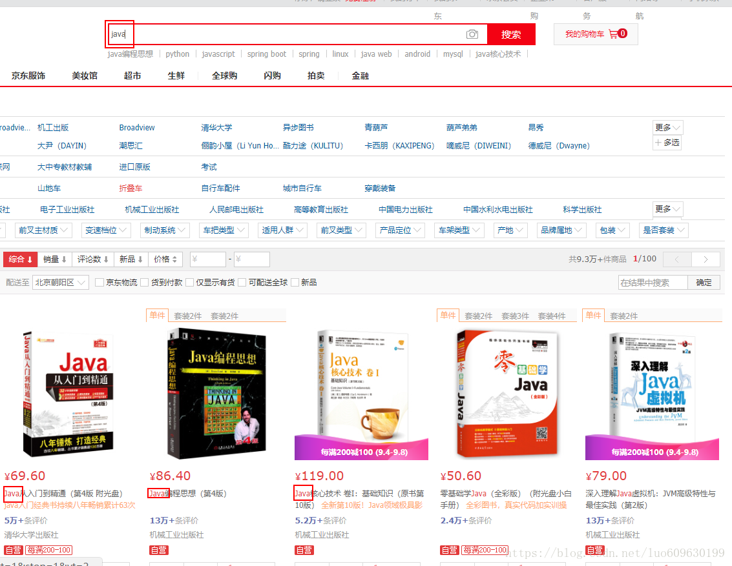Image resolution: width=732 pixels, height=566 pixels.
Task: Sort results by 综合
Action: point(21,259)
